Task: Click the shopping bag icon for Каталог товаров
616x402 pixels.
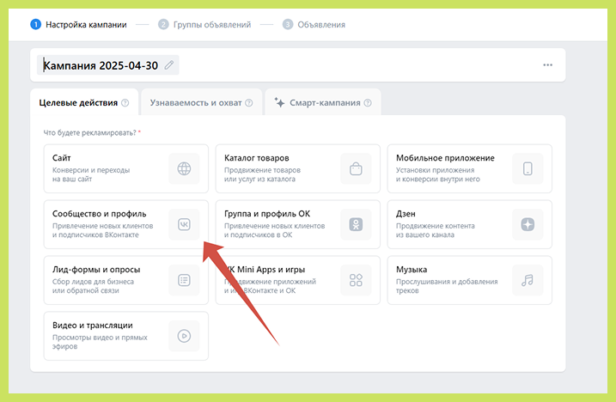Action: (x=356, y=168)
